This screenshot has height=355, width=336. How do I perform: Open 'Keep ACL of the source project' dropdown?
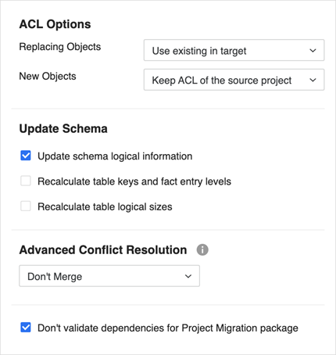coord(234,80)
